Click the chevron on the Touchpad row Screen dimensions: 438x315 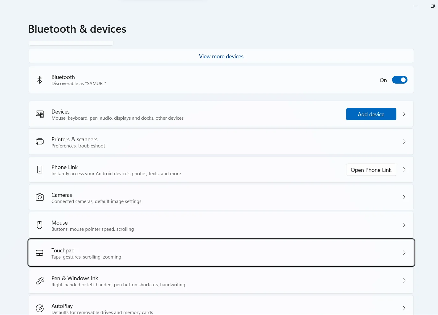[404, 253]
